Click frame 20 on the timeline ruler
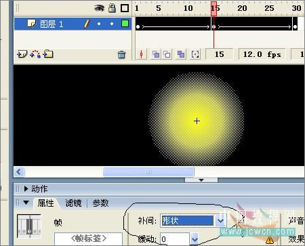This screenshot has width=305, height=246. 242,9
